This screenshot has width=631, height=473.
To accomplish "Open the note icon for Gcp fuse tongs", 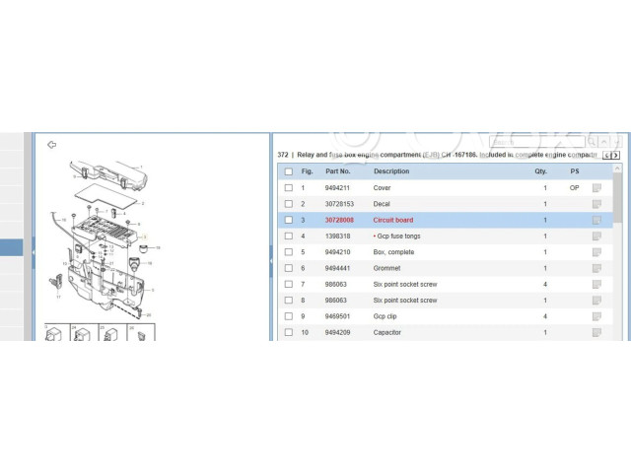I will 596,236.
